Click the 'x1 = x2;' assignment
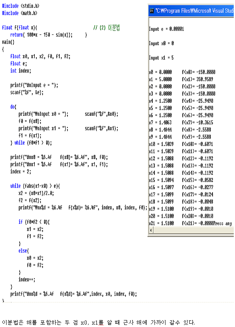Screen dimensions: 235x327 [35, 229]
